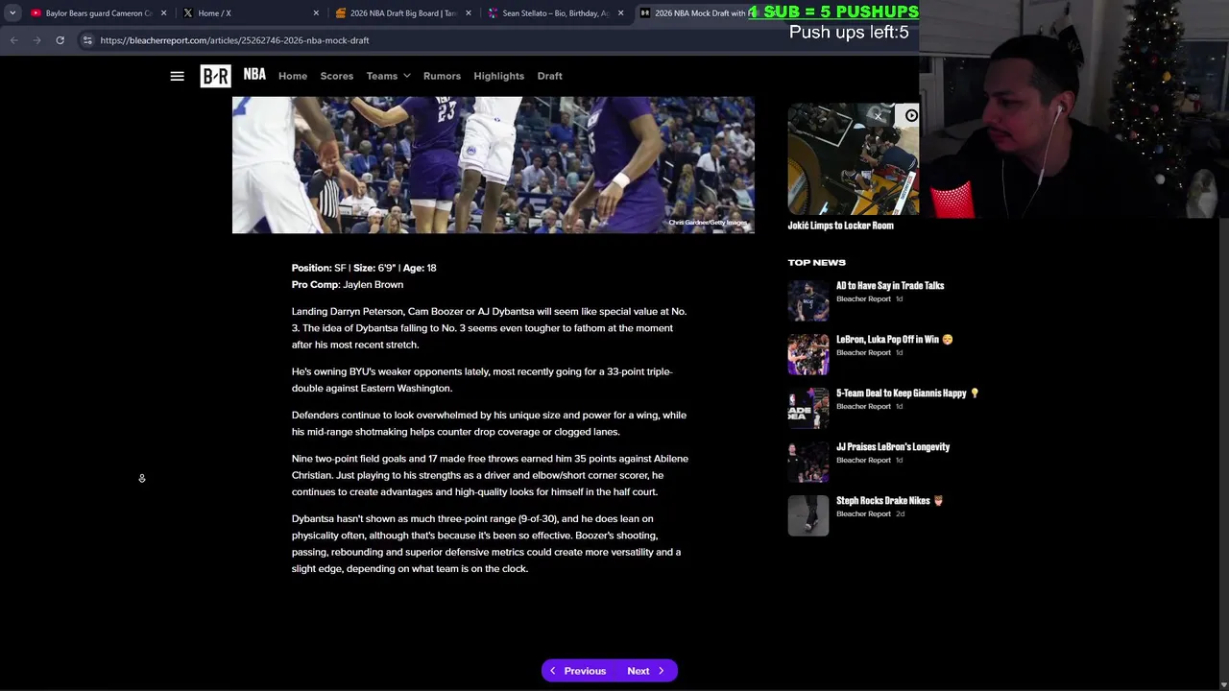Open the hamburger menu on Bleacher Report
The height and width of the screenshot is (691, 1229).
(177, 76)
